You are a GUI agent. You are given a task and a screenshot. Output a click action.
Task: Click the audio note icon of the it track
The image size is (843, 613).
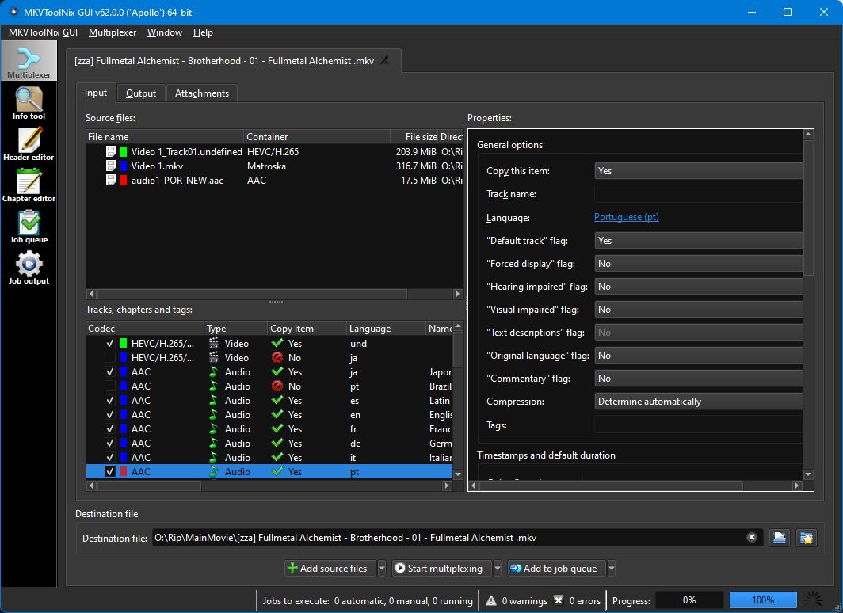(214, 457)
